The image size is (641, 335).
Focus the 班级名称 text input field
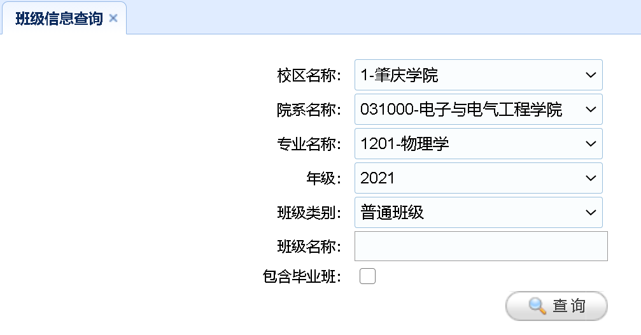[x=481, y=246]
